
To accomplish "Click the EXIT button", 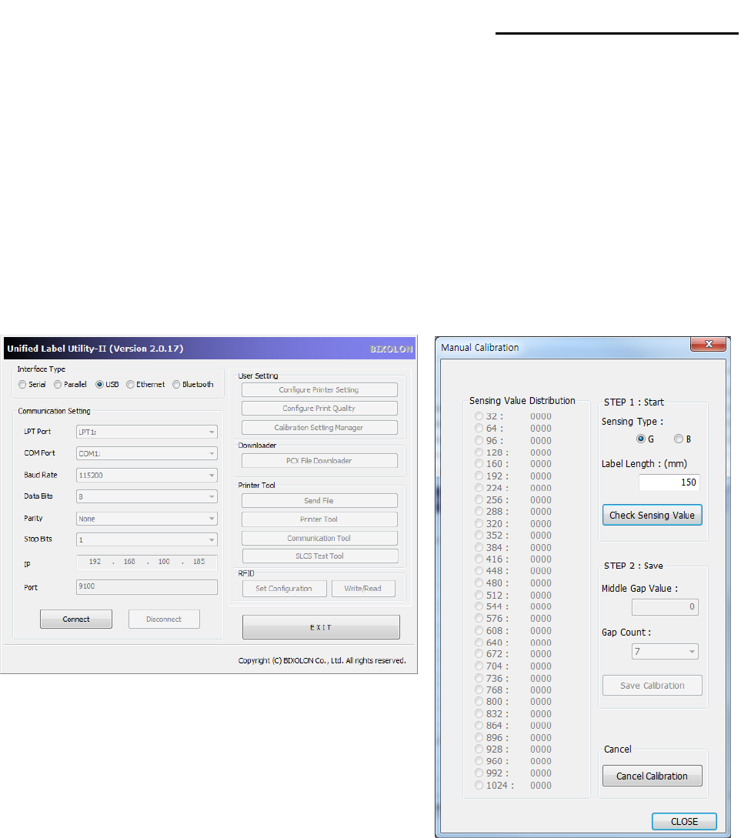I will coord(321,627).
